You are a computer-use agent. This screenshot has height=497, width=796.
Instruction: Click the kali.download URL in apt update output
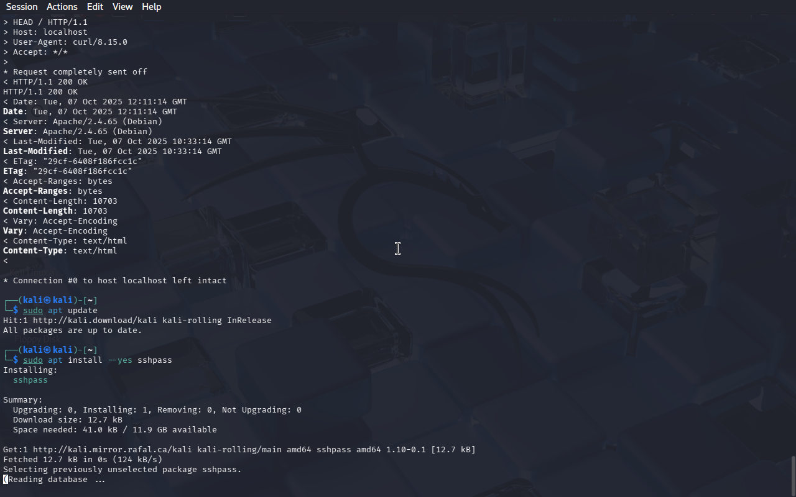coord(95,321)
